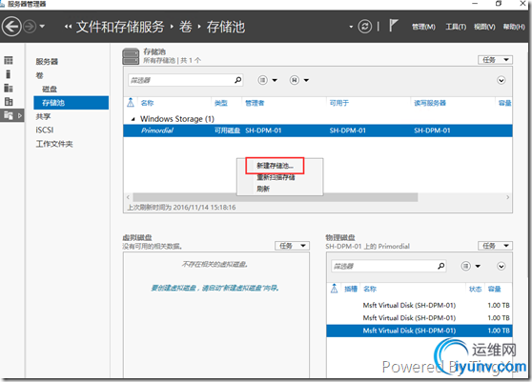The height and width of the screenshot is (382, 532).
Task: Choose 新建存储池... from context menu
Action: [275, 166]
